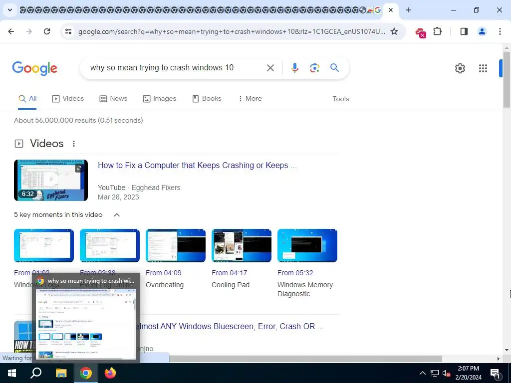Switch to Videos results tab
This screenshot has height=383, width=511.
pyautogui.click(x=68, y=98)
